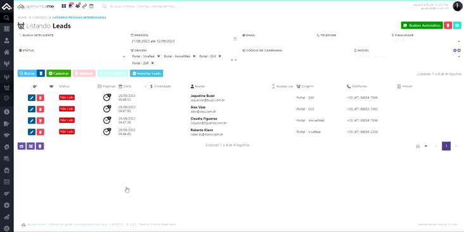This screenshot has width=464, height=232.
Task: Go to page 1 in pagination
Action: point(446,146)
